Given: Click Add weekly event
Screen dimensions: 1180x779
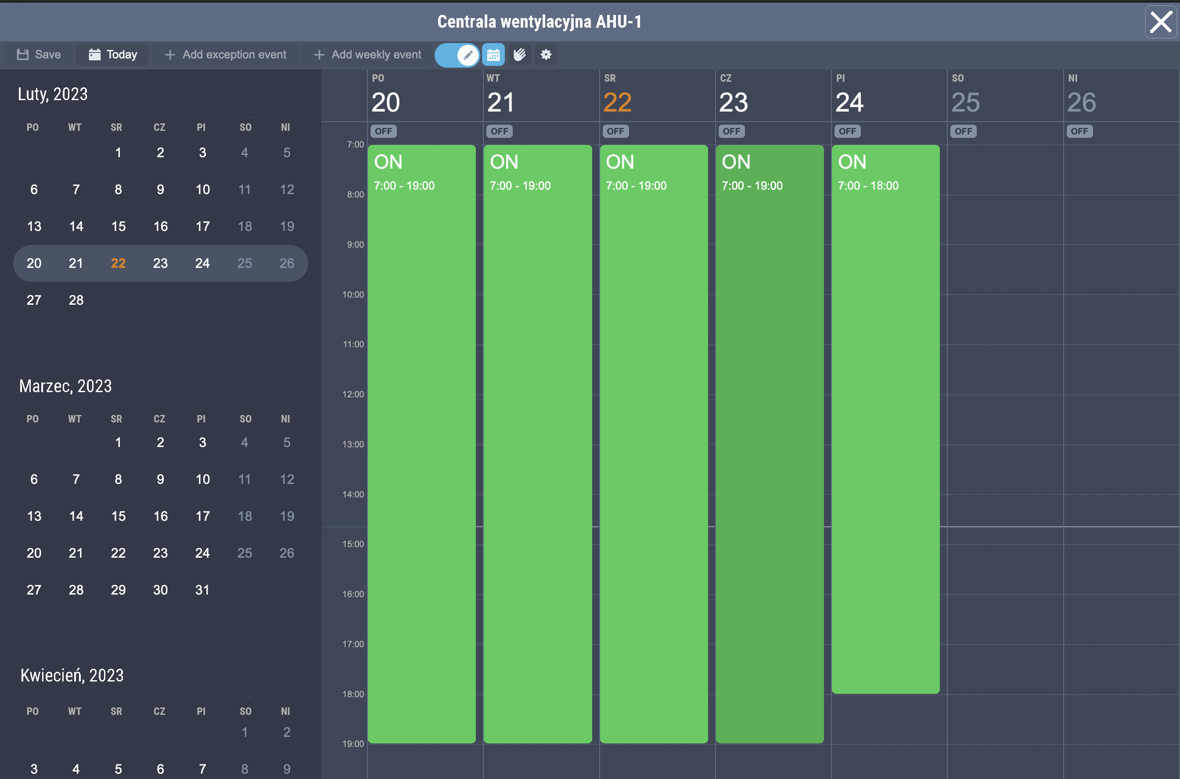Looking at the screenshot, I should point(368,54).
